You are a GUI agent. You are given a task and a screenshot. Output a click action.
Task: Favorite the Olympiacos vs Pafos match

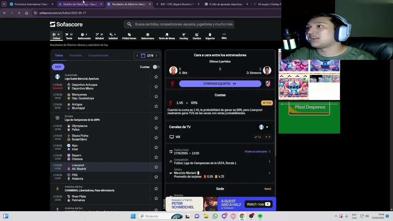(156, 128)
